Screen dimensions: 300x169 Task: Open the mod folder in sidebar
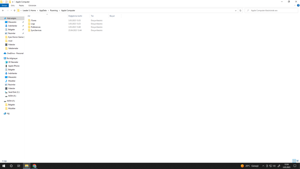(10, 41)
